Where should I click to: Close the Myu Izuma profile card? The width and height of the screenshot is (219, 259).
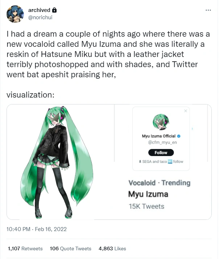[x=186, y=111]
